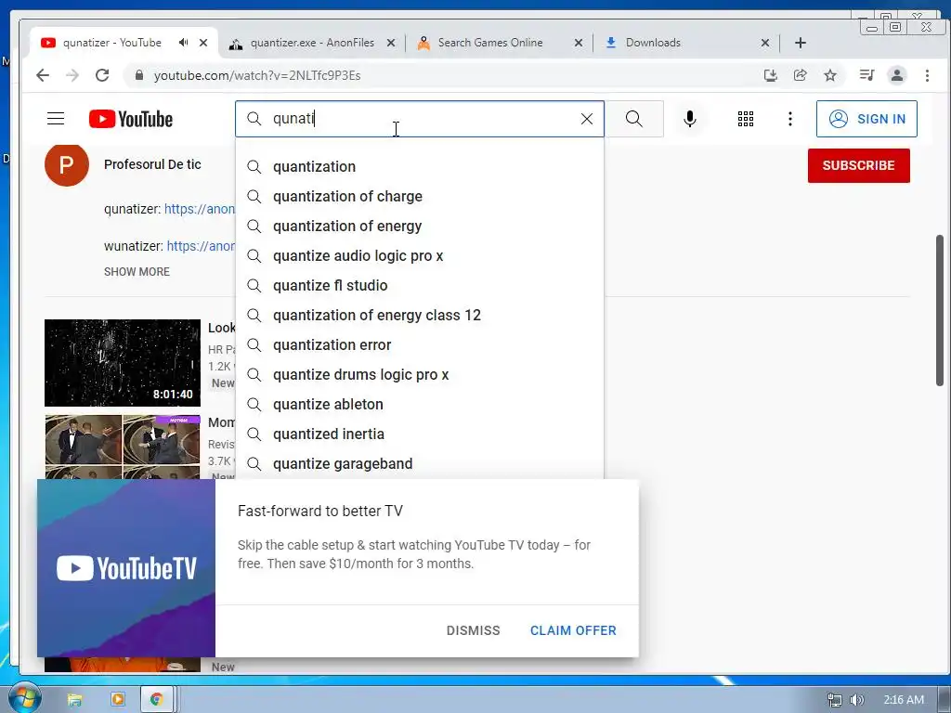Select suggestion "quantized inertia"
This screenshot has height=713, width=951.
420,434
